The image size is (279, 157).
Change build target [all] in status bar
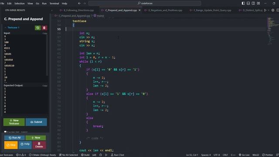point(94,155)
